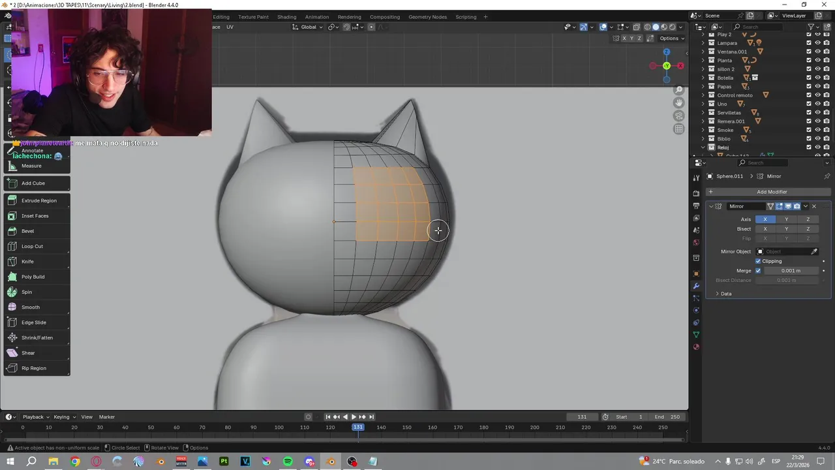Expand the Planta collection

click(x=703, y=60)
